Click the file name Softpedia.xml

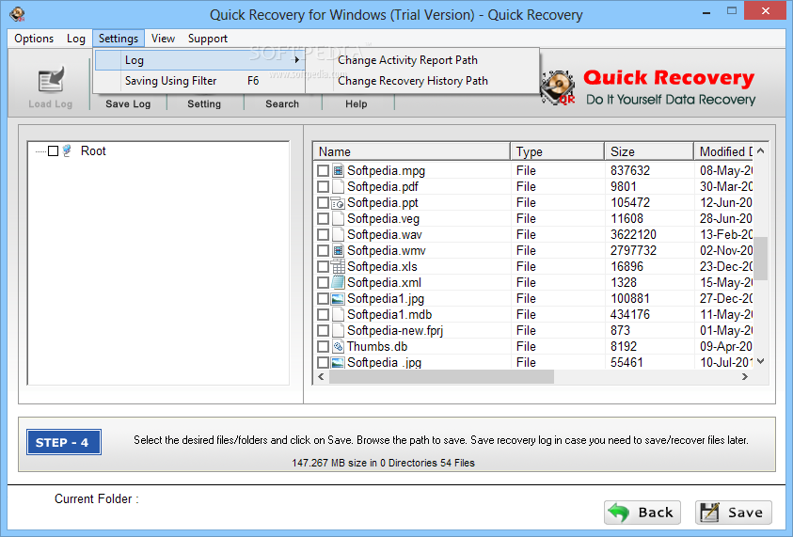(x=385, y=282)
